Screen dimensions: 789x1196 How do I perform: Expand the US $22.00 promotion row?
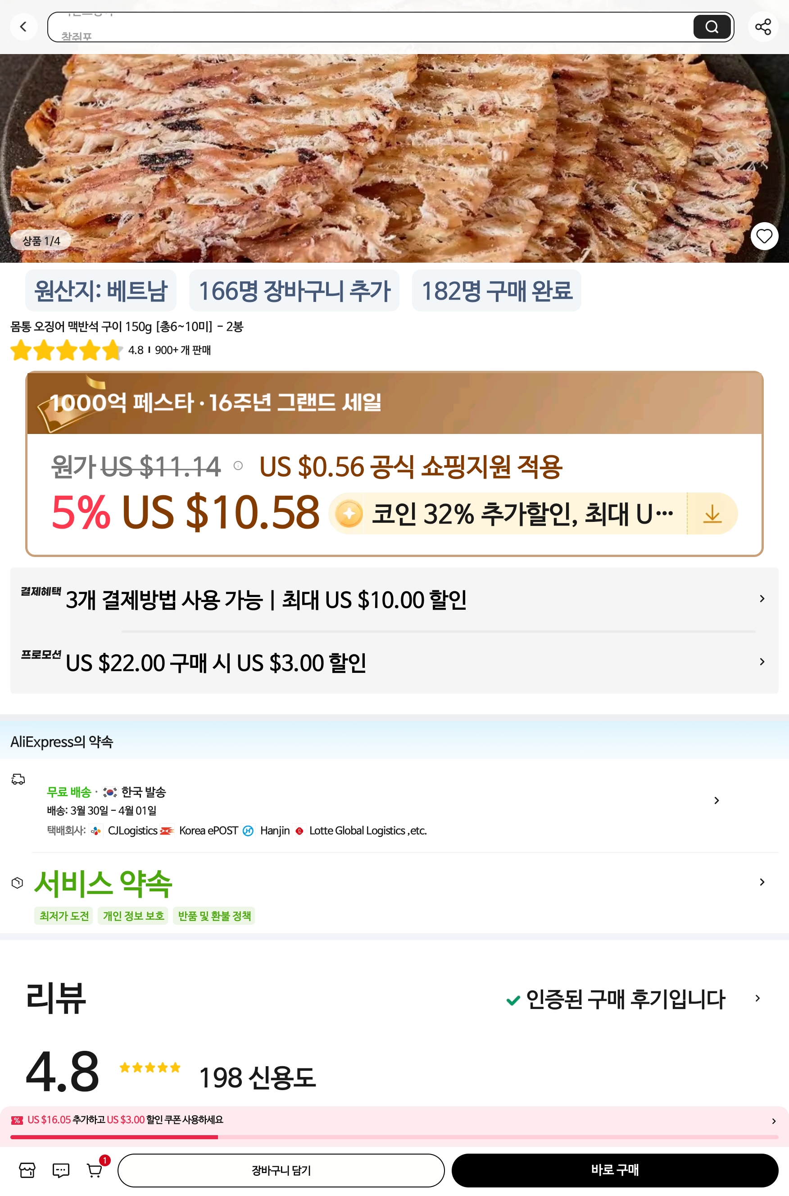pyautogui.click(x=762, y=662)
